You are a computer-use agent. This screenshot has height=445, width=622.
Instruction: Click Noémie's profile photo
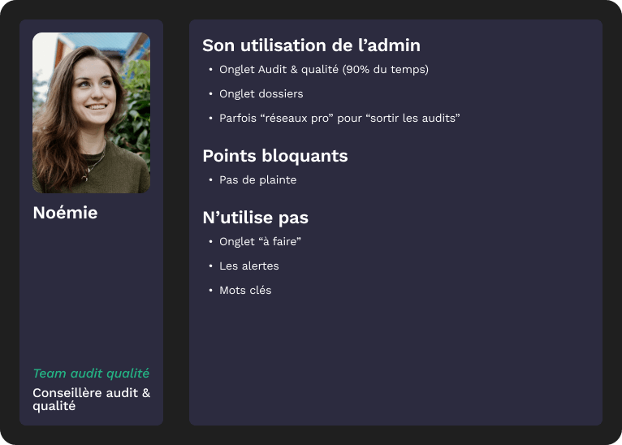[91, 113]
